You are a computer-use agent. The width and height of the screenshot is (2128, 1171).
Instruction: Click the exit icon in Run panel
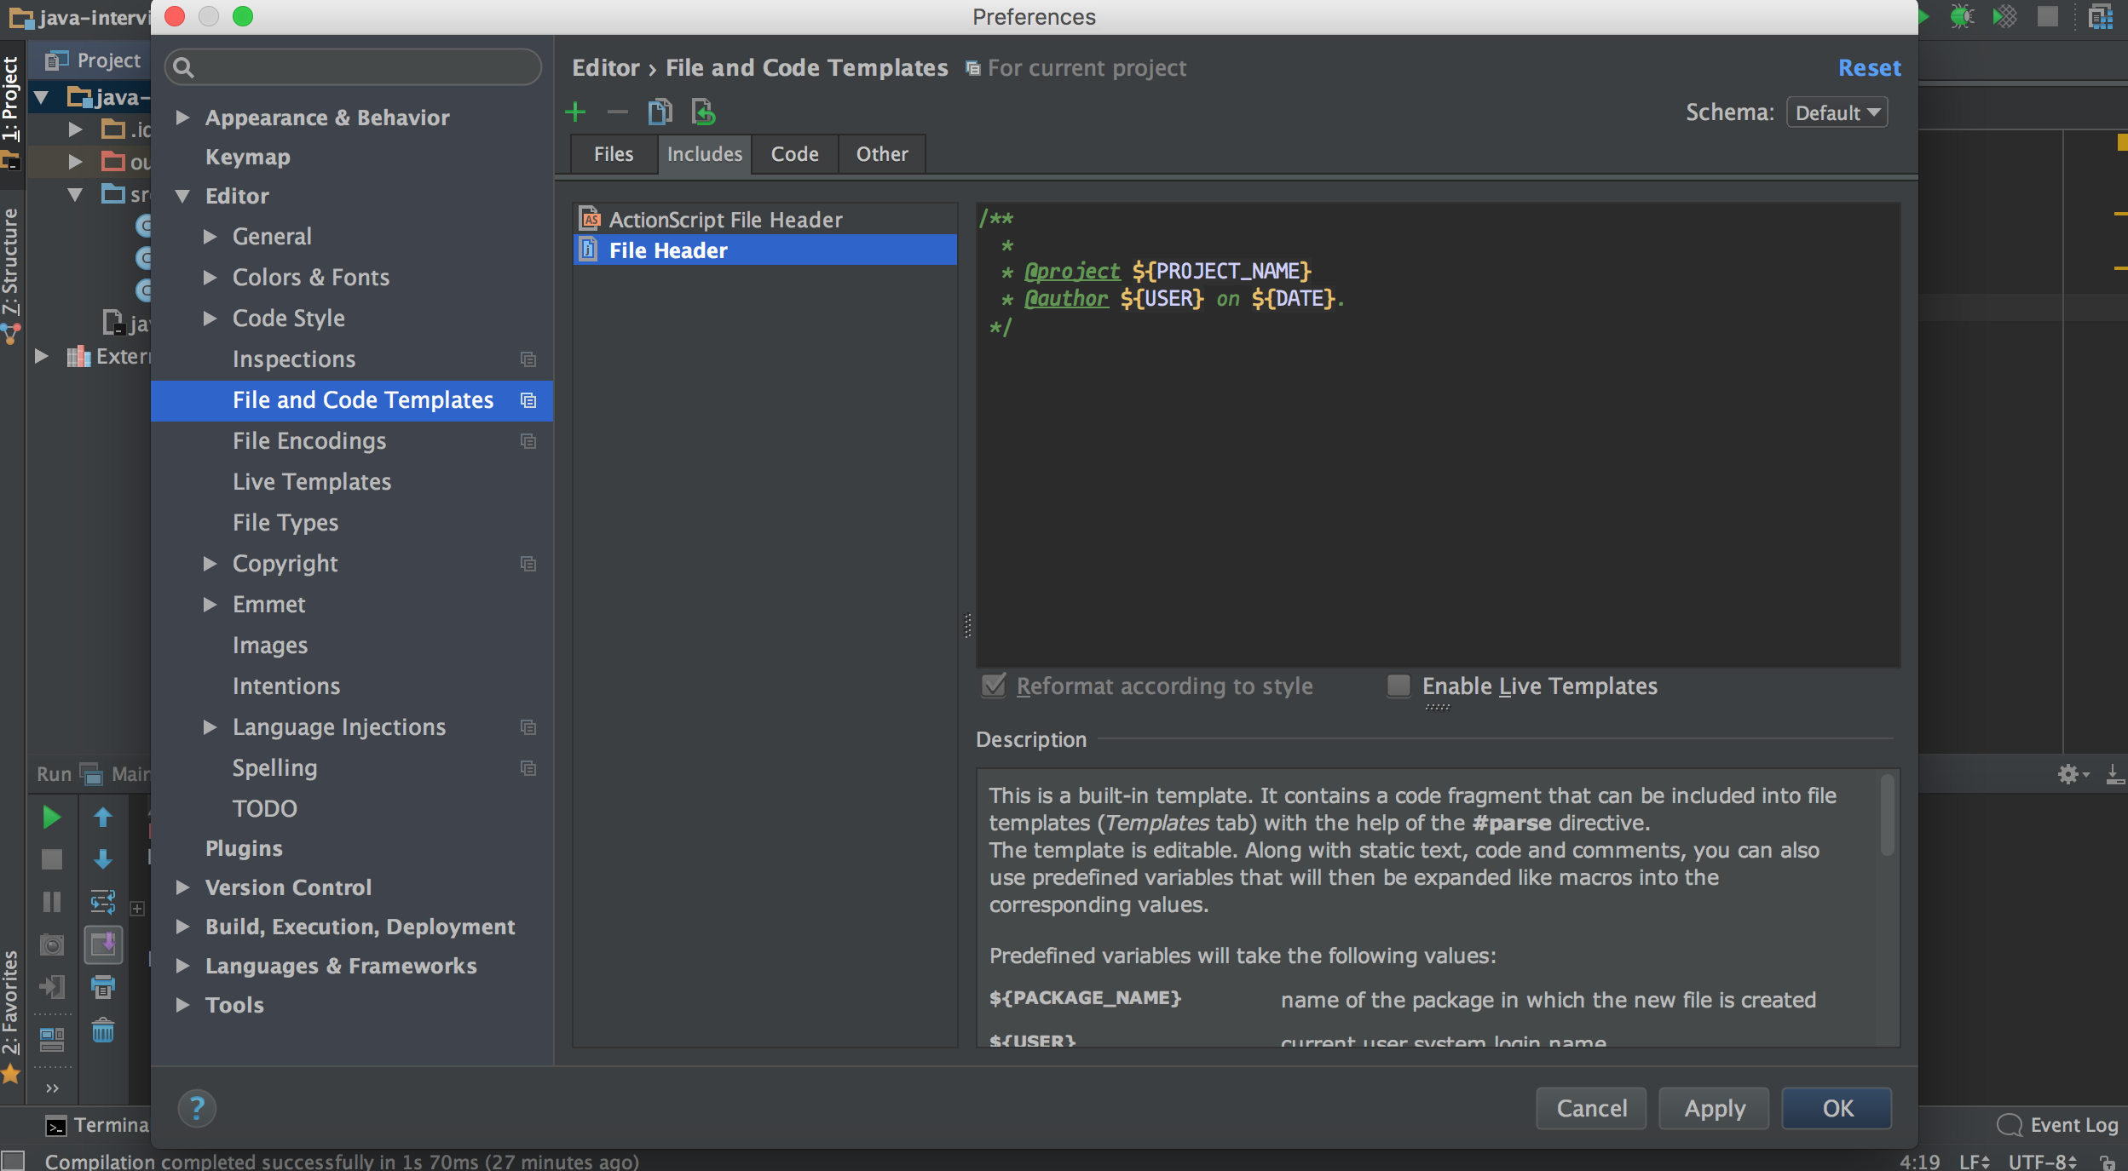point(51,987)
